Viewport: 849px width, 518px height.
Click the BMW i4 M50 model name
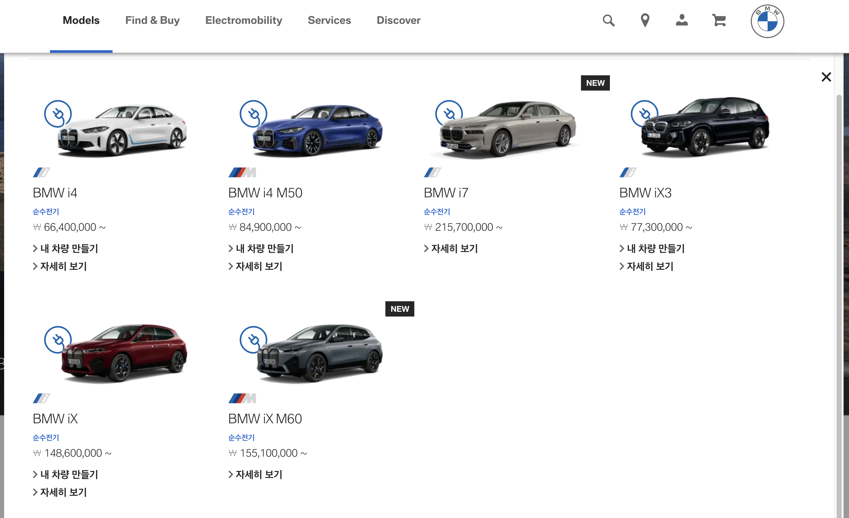tap(265, 193)
